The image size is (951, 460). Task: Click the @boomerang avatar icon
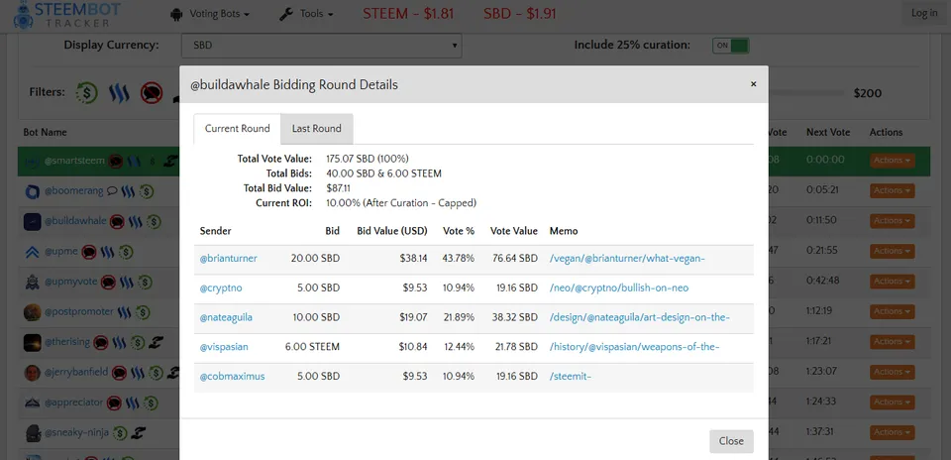point(32,191)
